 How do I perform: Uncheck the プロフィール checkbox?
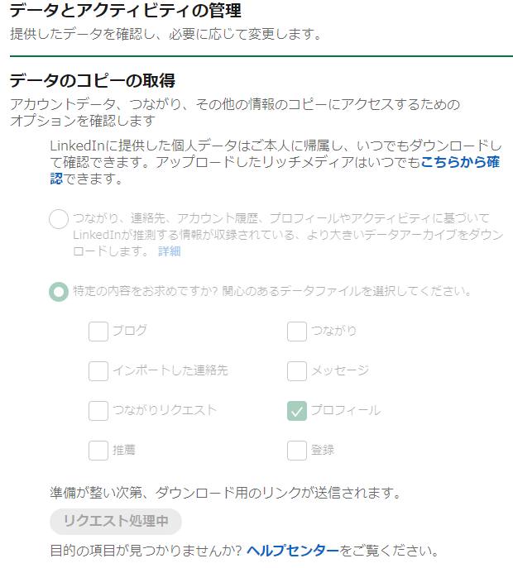[x=297, y=410]
